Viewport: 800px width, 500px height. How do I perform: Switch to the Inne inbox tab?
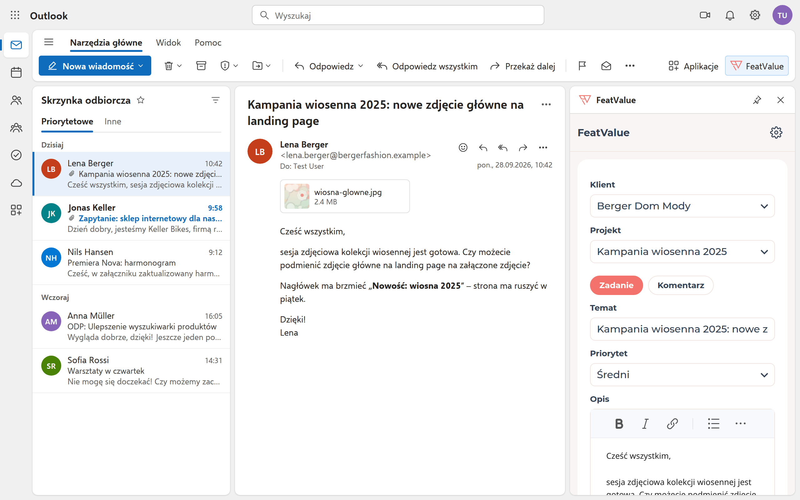click(113, 121)
